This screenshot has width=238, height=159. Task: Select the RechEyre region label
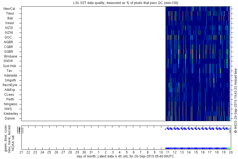(10, 85)
